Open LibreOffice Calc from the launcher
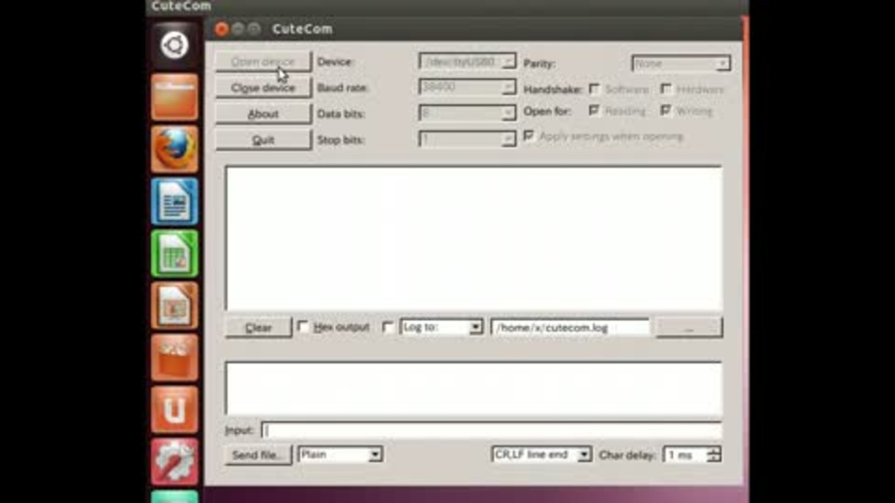Screen dimensions: 895x503 (x=174, y=253)
